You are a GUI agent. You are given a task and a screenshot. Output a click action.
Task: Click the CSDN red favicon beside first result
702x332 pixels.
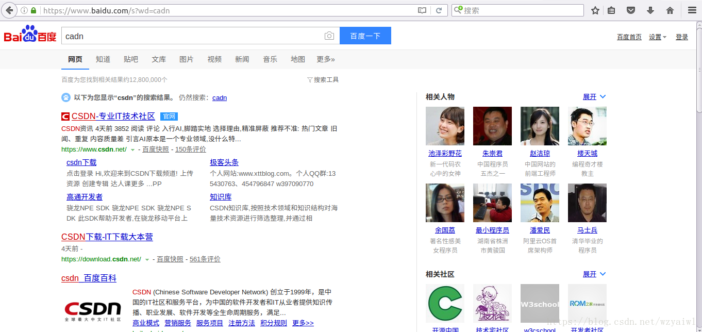[65, 117]
